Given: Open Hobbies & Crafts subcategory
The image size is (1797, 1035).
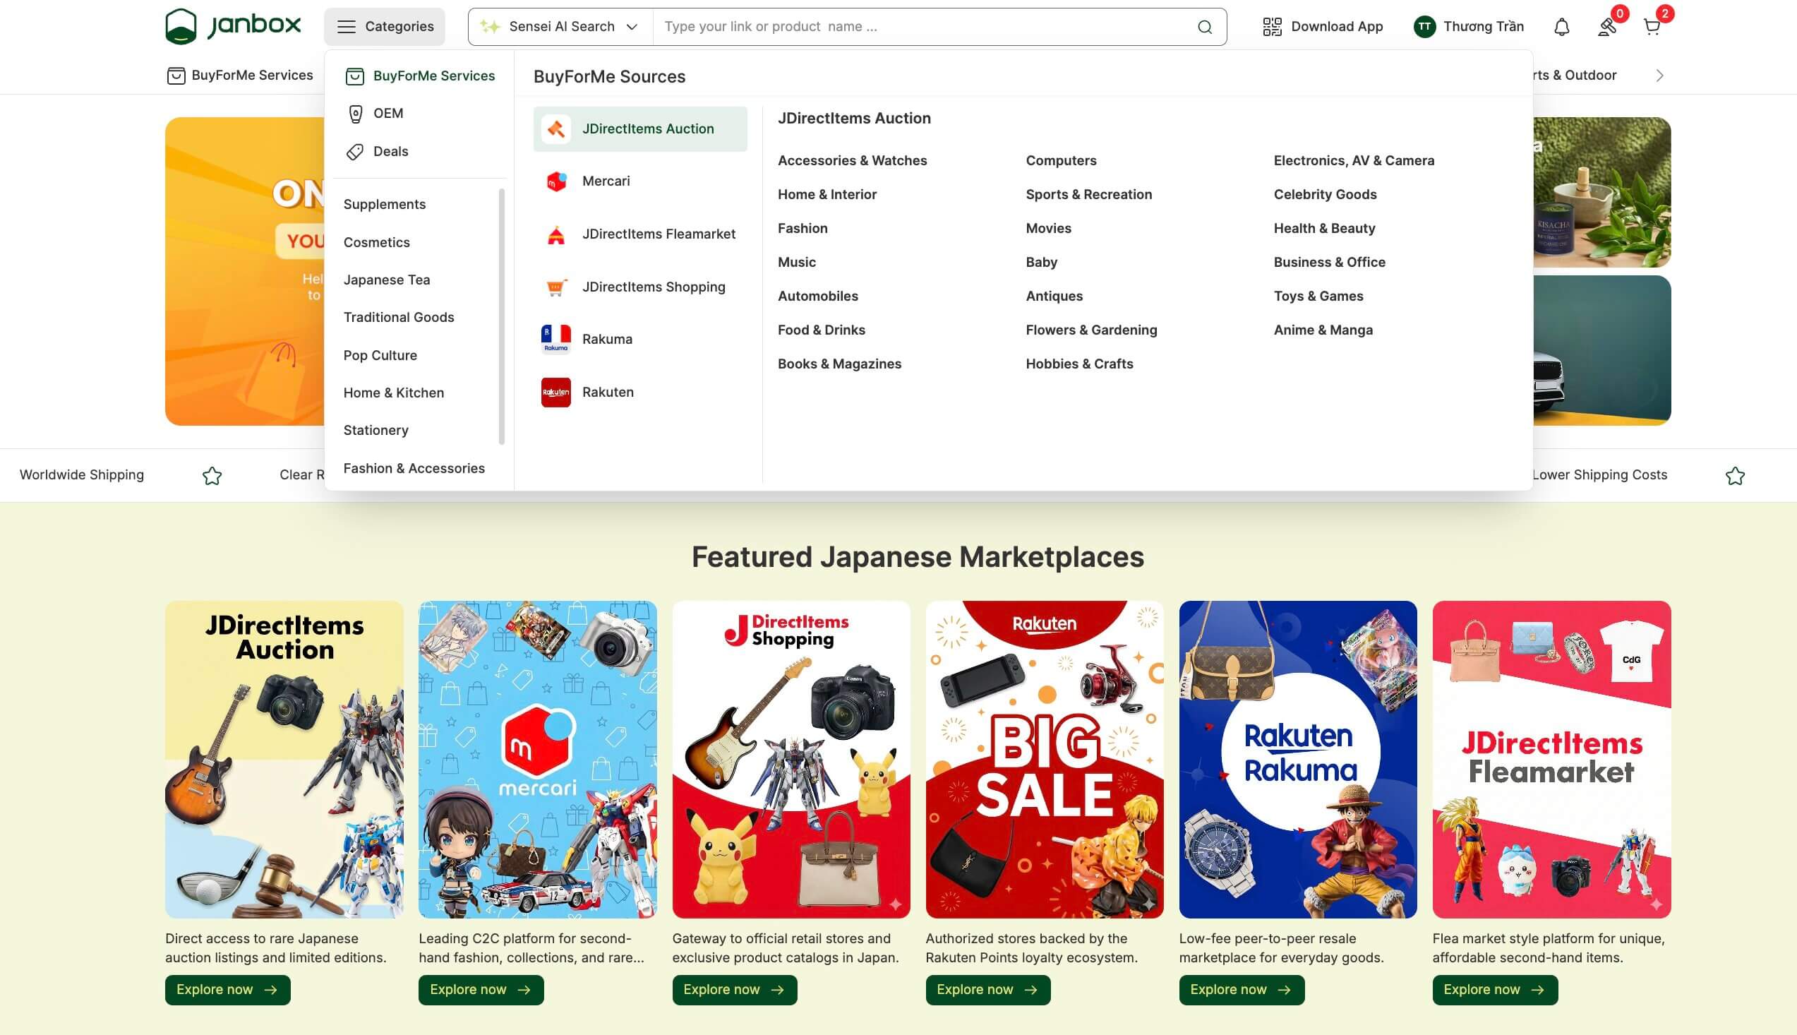Looking at the screenshot, I should click(x=1079, y=364).
